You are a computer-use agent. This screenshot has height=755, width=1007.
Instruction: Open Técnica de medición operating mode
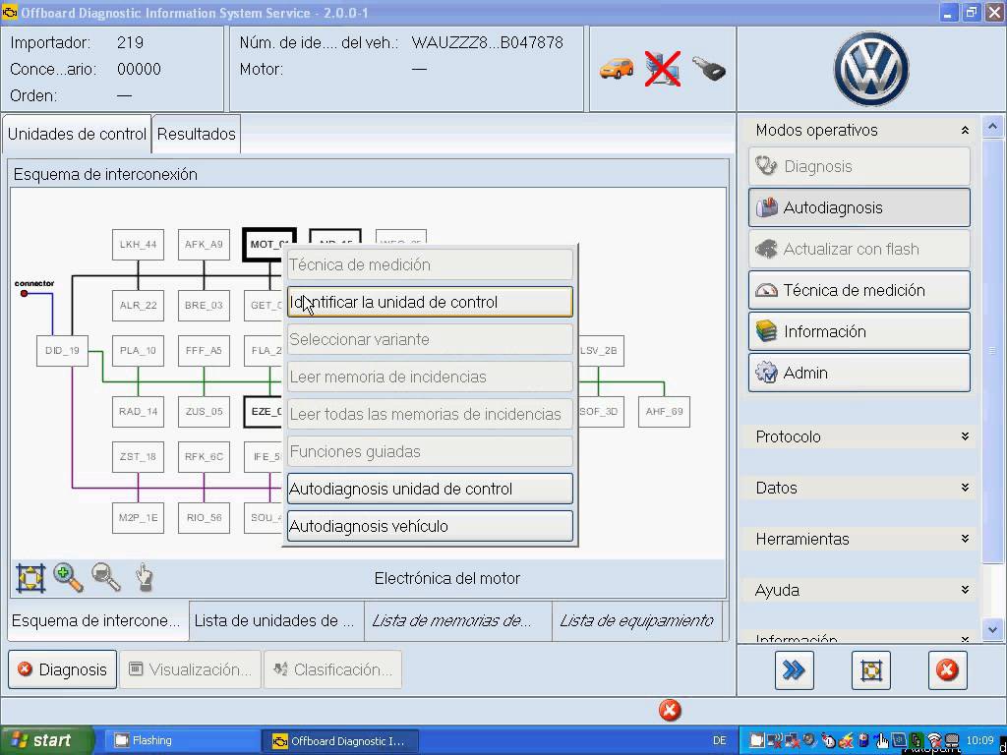click(858, 290)
